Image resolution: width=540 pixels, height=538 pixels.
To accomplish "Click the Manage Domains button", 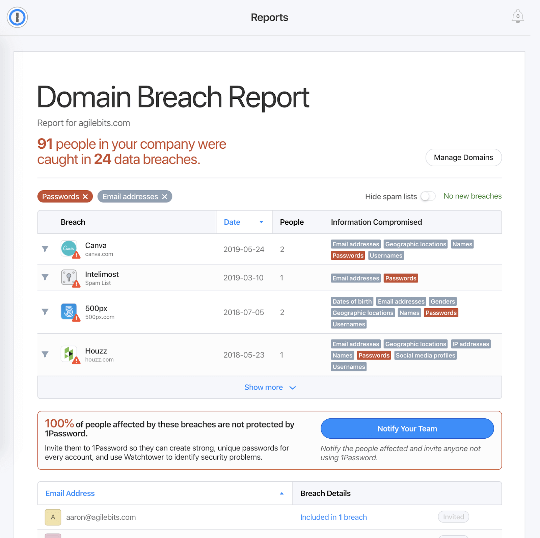I will tap(463, 157).
